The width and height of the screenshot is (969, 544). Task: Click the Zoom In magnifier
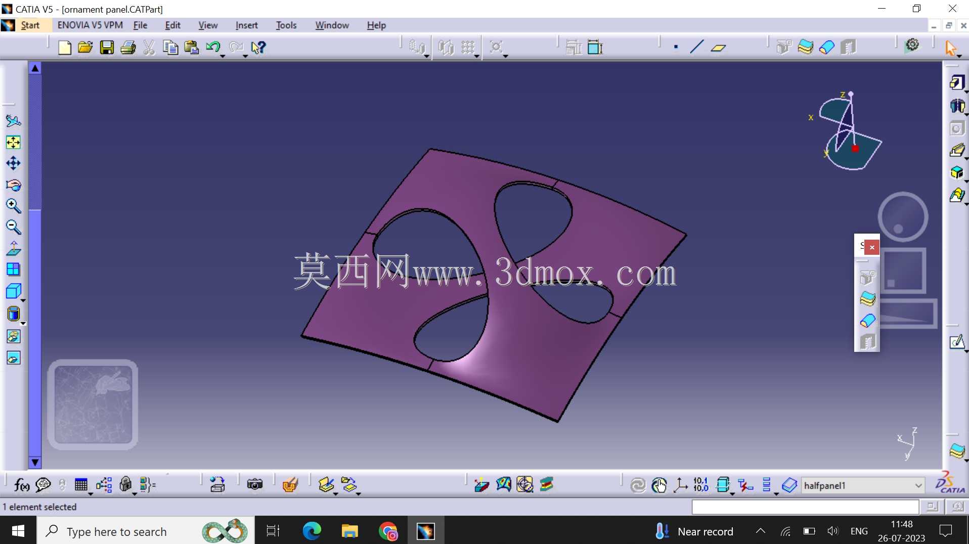[x=13, y=206]
